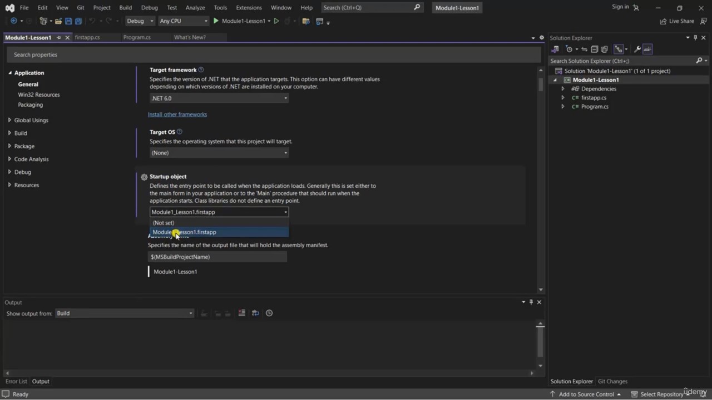Expand the Dependencies node
712x400 pixels.
(563, 89)
